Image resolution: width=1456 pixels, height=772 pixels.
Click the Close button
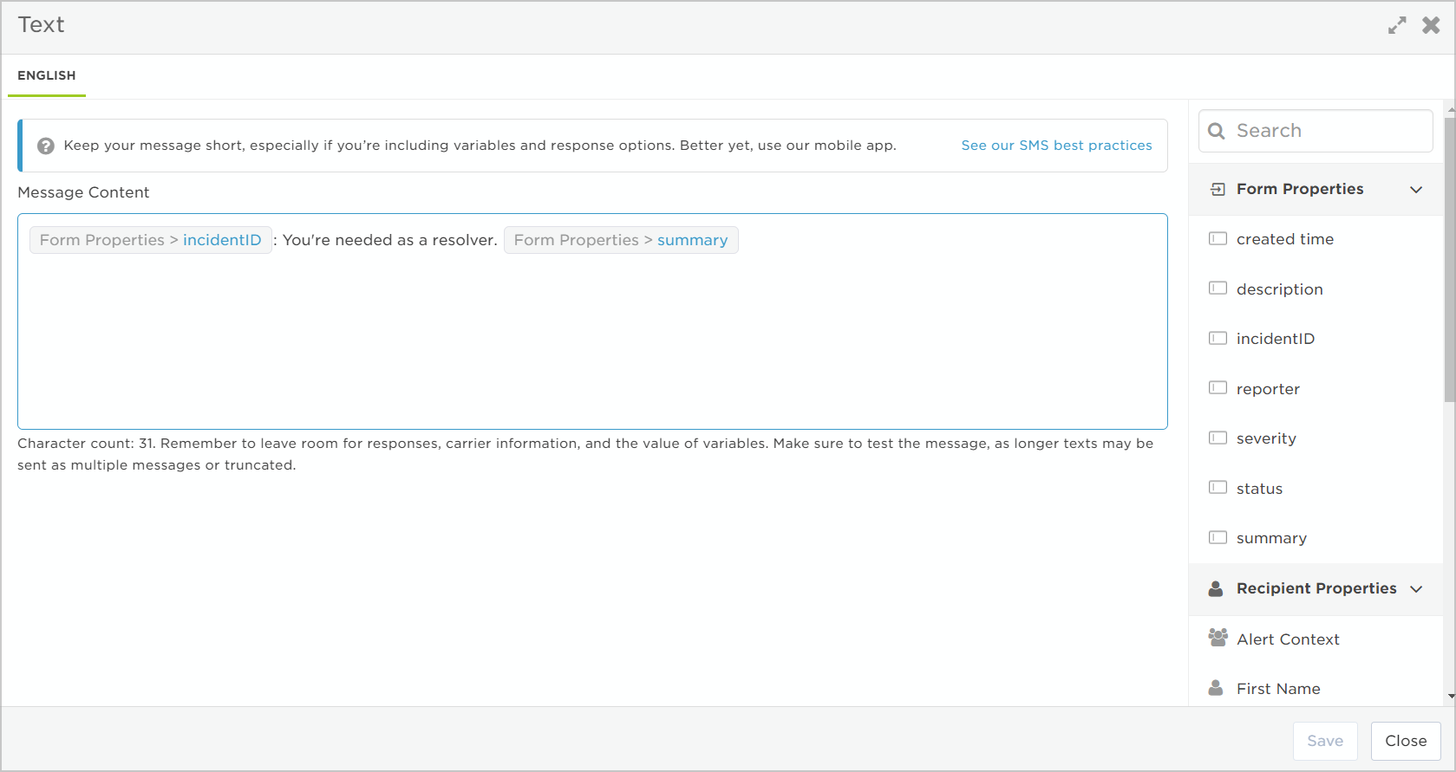[1406, 741]
